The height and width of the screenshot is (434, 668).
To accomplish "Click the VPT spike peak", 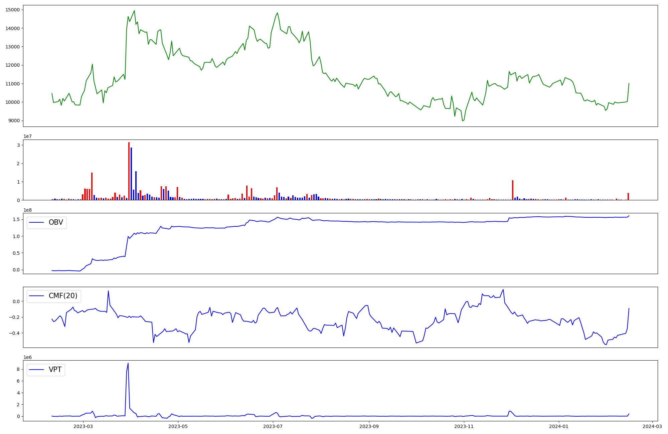I will click(x=128, y=364).
